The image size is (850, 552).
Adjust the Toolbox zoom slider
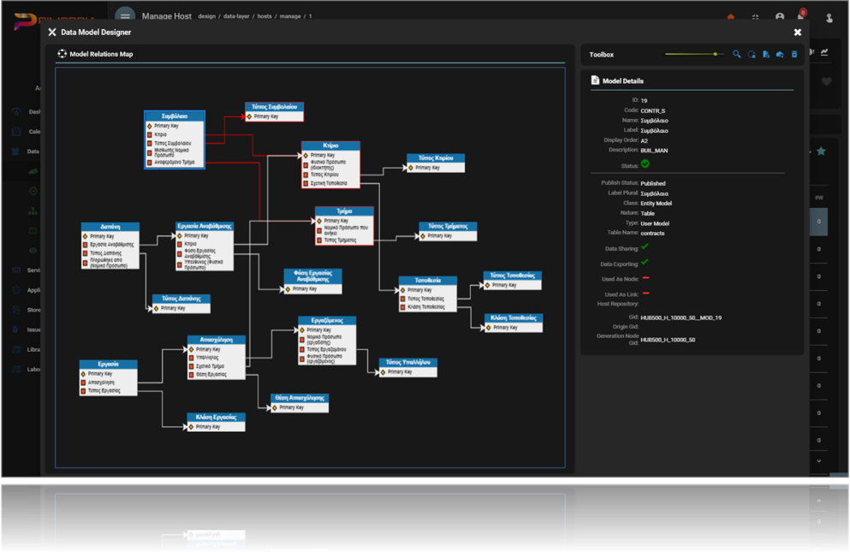pyautogui.click(x=715, y=54)
